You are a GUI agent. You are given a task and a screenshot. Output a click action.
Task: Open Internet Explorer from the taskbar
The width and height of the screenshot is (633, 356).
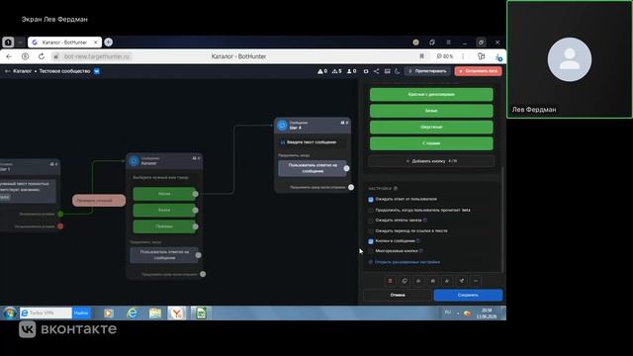(132, 312)
